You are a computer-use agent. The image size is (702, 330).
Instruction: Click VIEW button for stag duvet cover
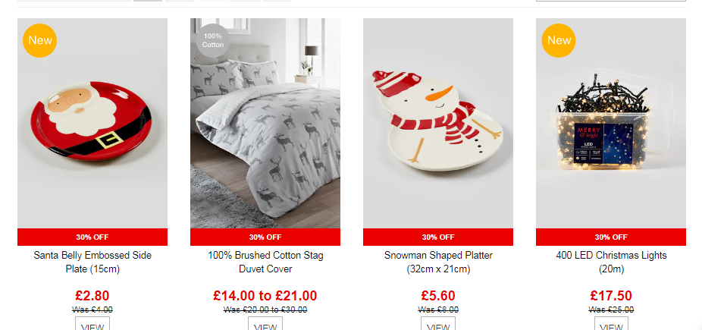(265, 324)
